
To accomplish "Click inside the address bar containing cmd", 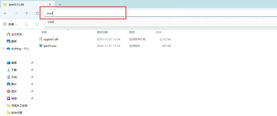I will point(87,13).
